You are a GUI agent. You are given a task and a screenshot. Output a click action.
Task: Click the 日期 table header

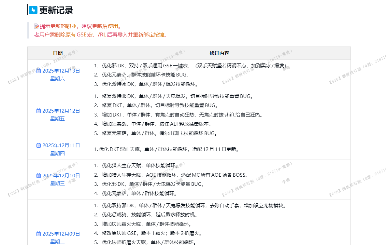57,53
